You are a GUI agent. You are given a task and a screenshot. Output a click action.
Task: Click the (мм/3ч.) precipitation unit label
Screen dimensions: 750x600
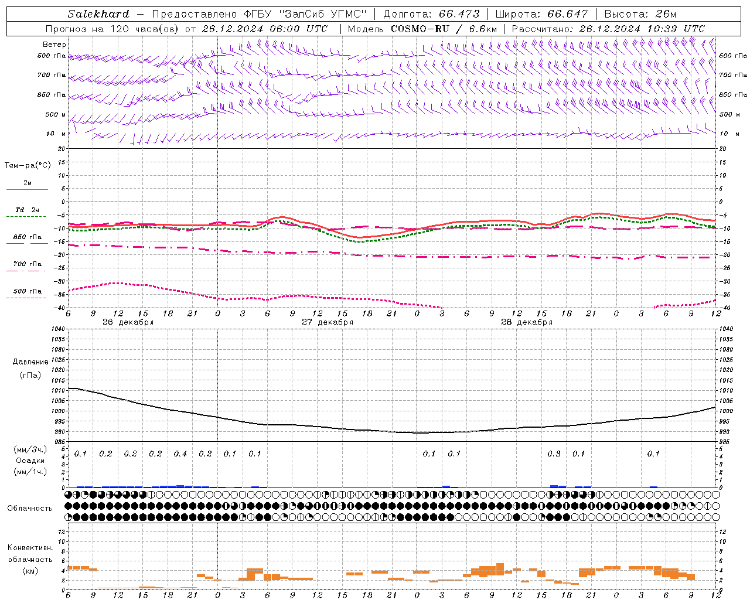point(30,449)
